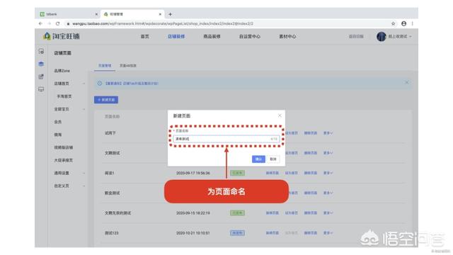The image size is (453, 255).
Task: Confirm the new page with blue button
Action: 258,159
